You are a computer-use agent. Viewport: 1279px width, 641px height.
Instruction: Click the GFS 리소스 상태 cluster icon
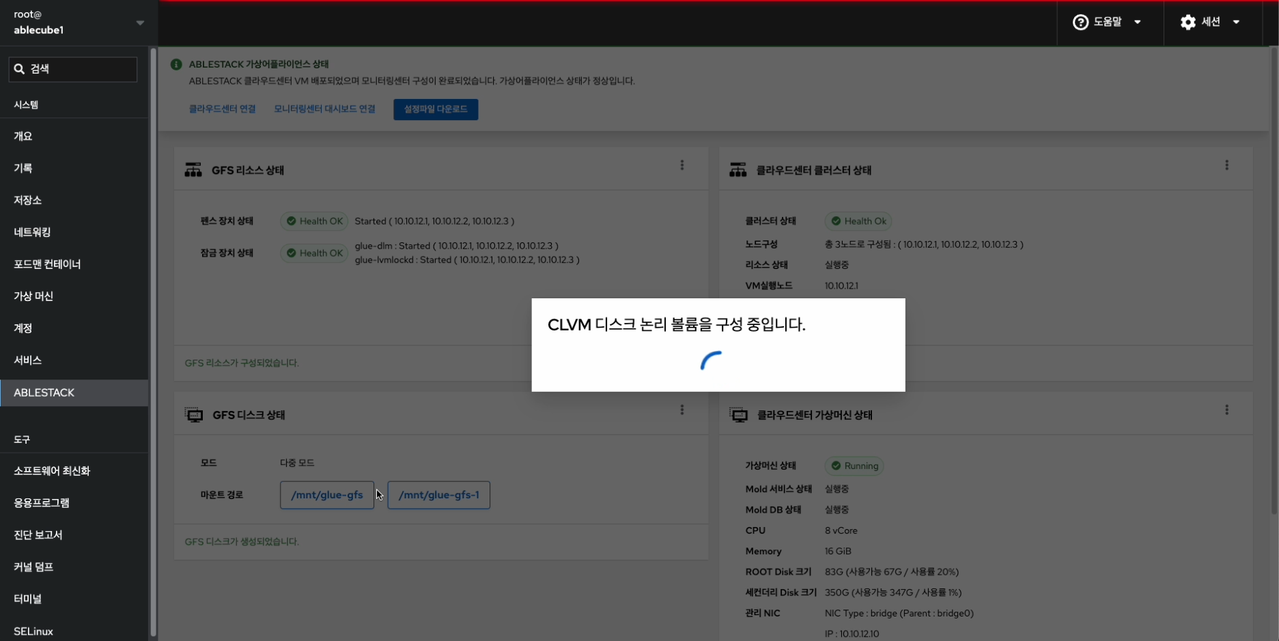pos(193,170)
